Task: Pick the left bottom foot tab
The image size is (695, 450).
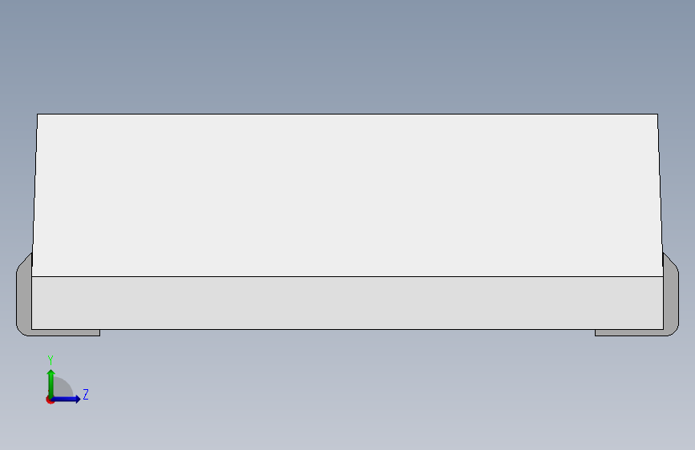Action: tap(65, 332)
